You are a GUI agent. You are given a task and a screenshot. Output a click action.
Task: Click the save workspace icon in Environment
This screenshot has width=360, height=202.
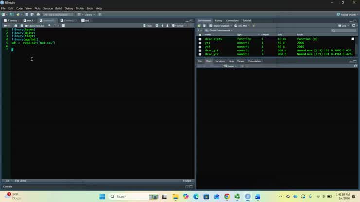point(204,26)
